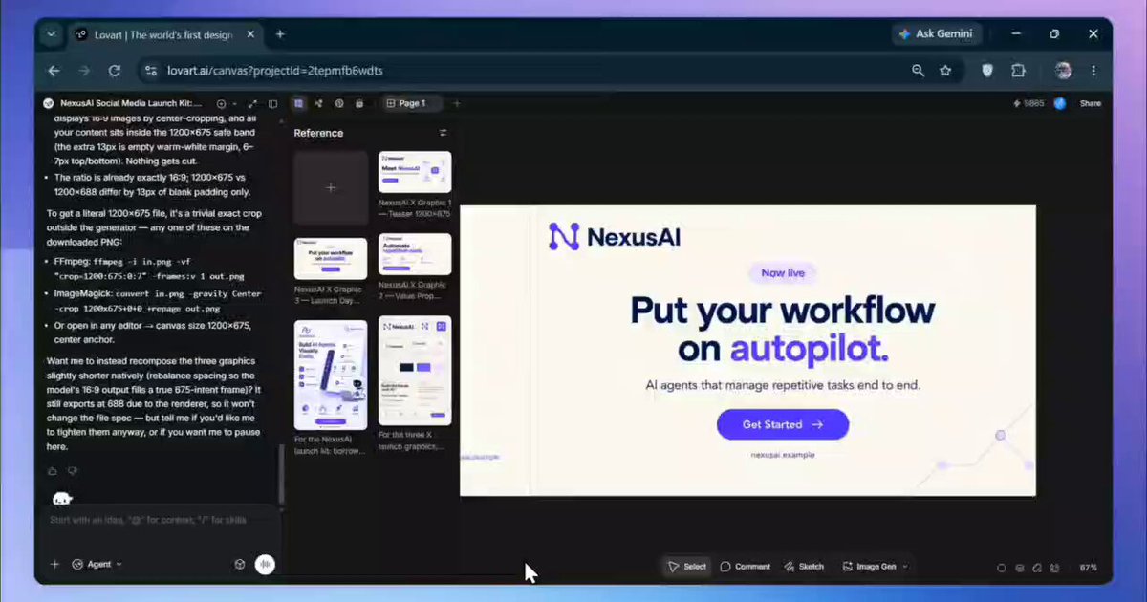
Task: Open the user avatar next to Share
Action: [1060, 103]
